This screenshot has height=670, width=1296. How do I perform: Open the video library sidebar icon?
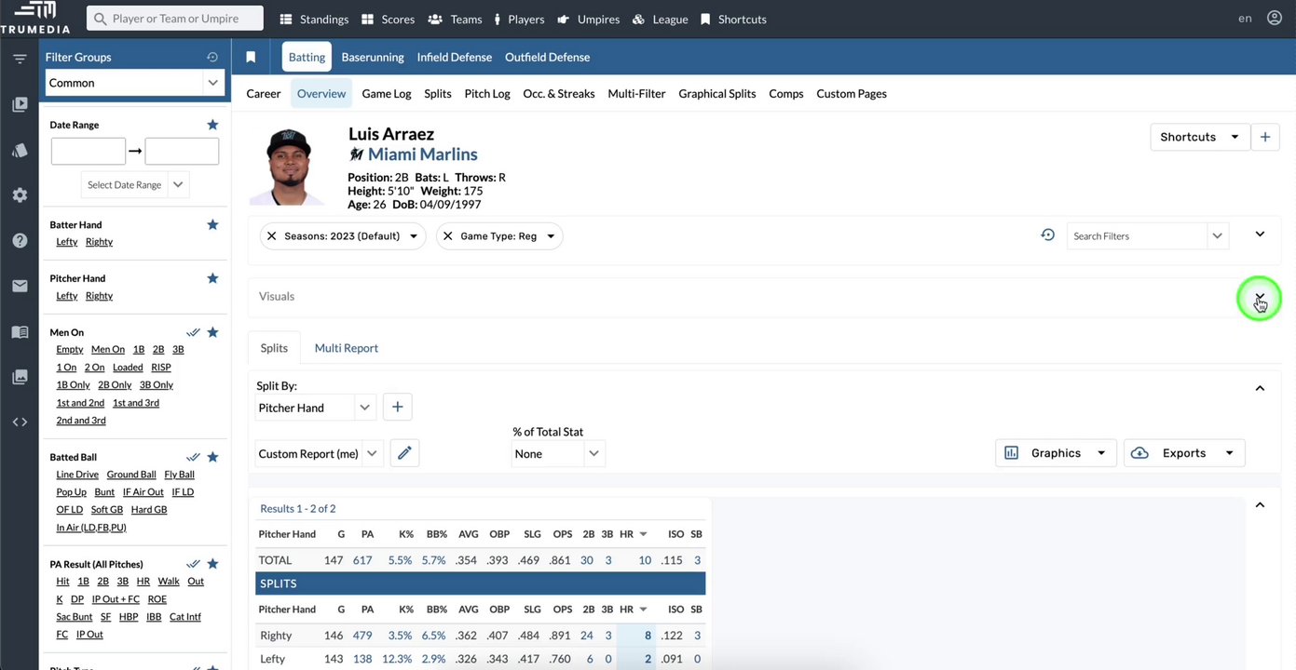(x=20, y=105)
